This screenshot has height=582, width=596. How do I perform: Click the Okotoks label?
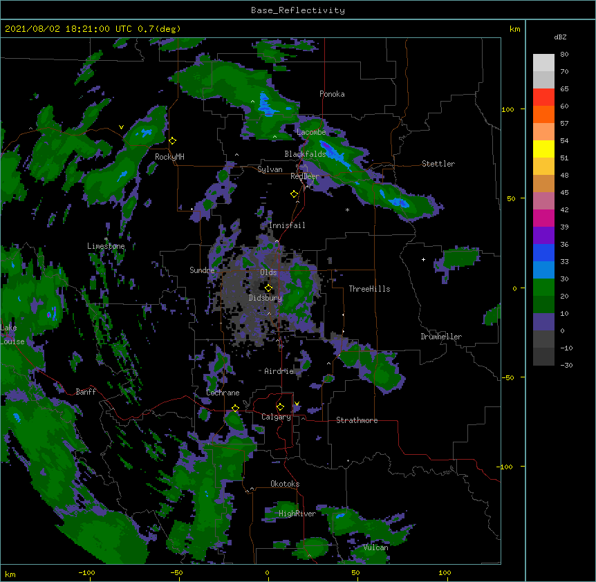pyautogui.click(x=285, y=484)
